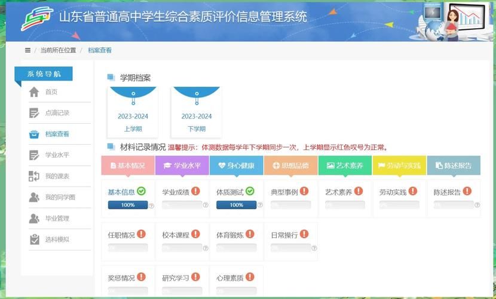
Task: Click the 我的同学圈 classmates icon
Action: click(x=34, y=197)
